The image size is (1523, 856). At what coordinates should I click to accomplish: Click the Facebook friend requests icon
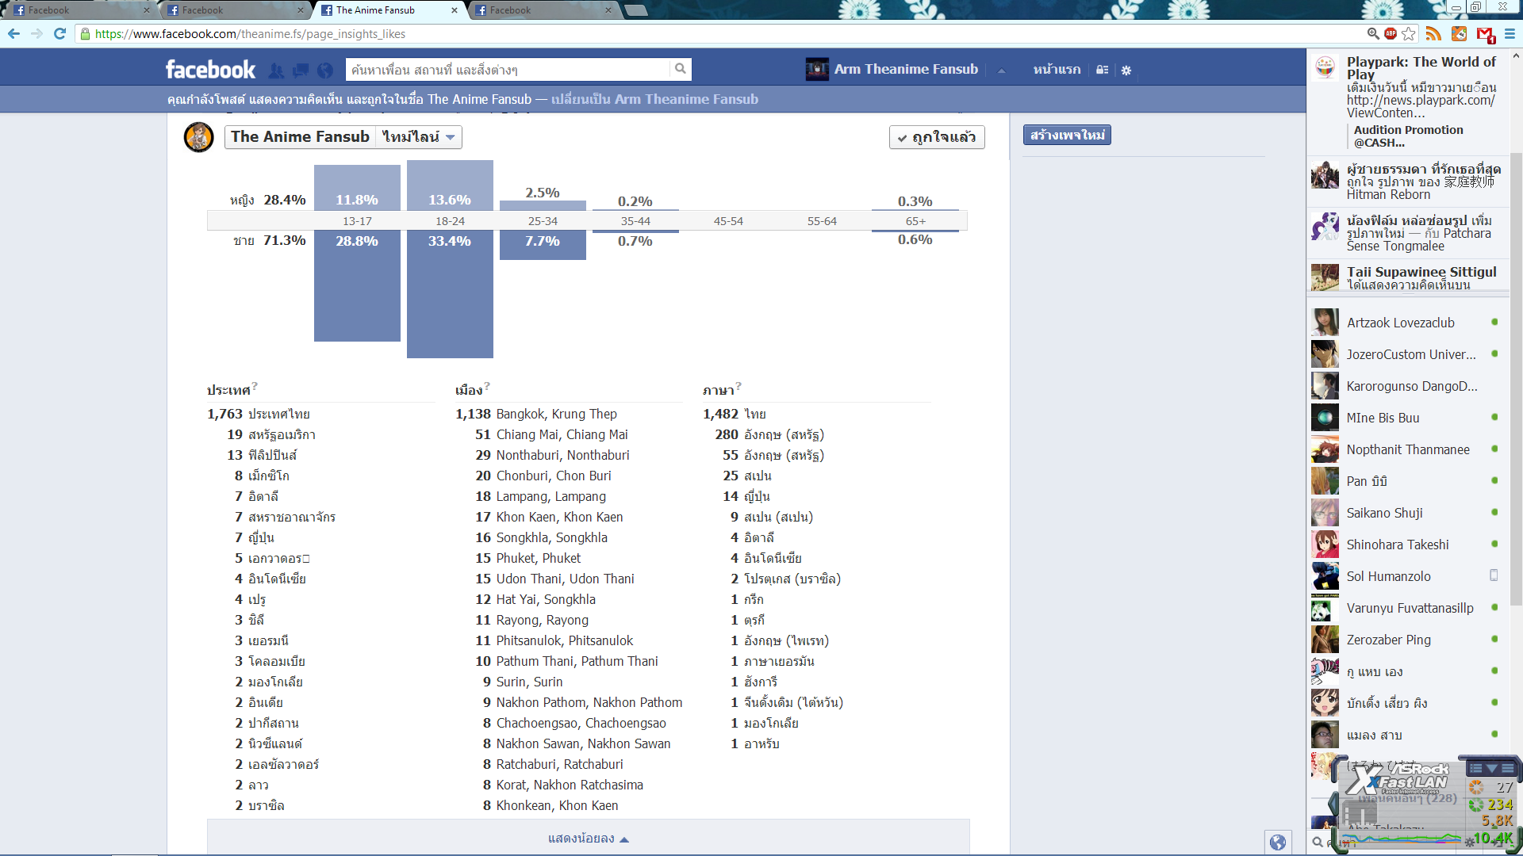click(x=276, y=71)
